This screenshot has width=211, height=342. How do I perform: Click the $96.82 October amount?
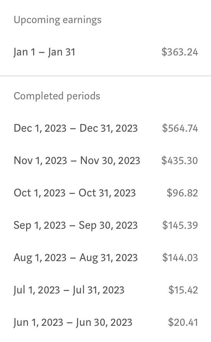182,193
